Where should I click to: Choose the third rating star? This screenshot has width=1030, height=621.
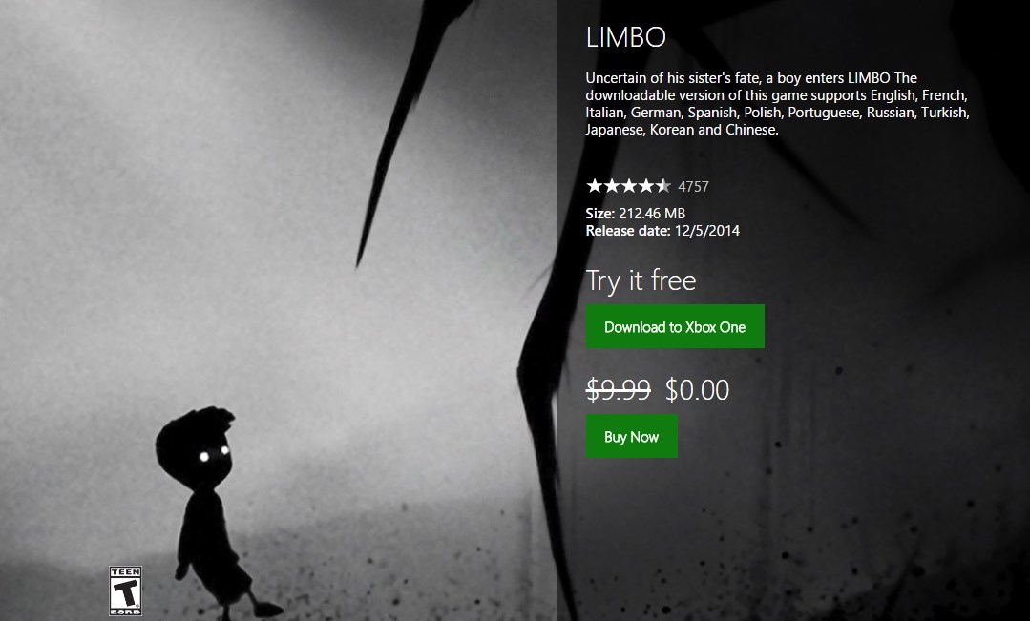(629, 186)
